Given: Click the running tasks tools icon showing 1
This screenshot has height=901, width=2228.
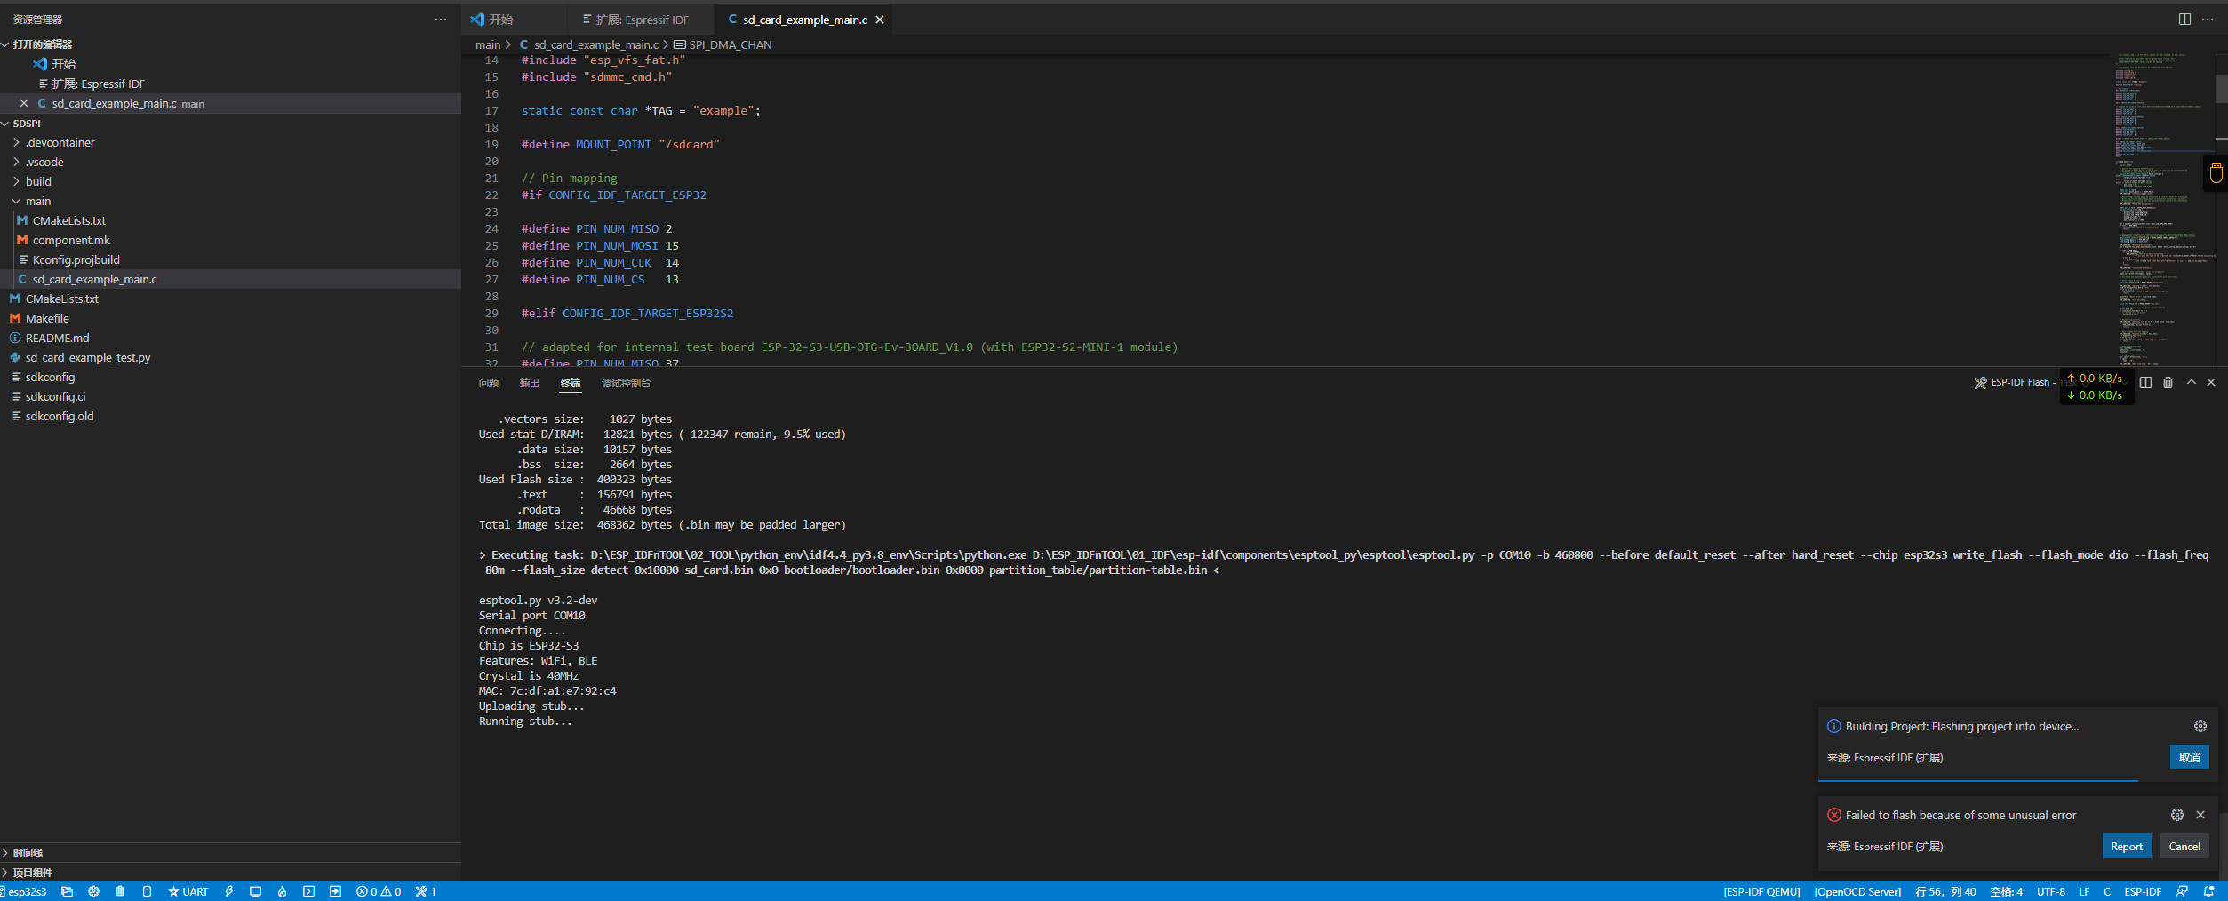Looking at the screenshot, I should [x=426, y=891].
